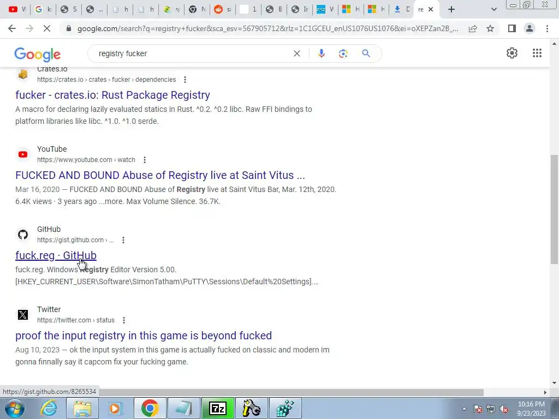Click the browser address bar URL

pos(267,28)
